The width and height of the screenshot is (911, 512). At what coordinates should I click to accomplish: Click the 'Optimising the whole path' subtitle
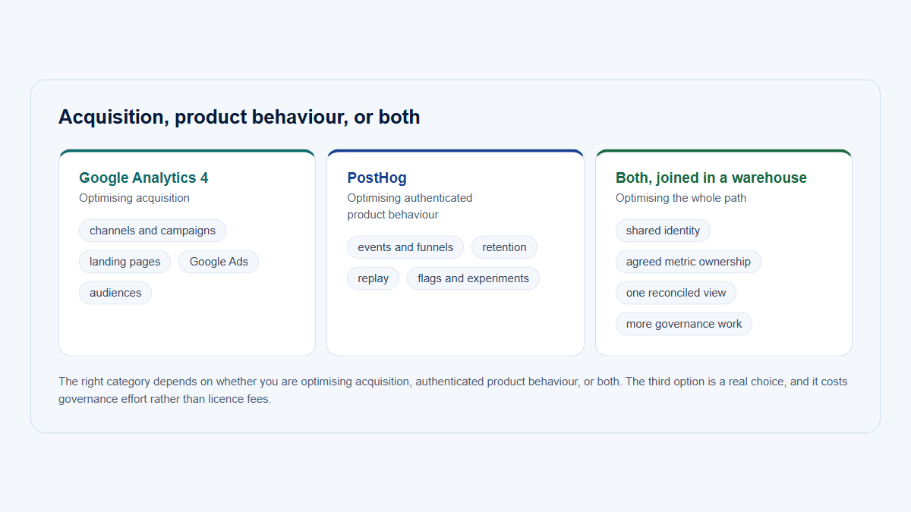click(x=681, y=198)
